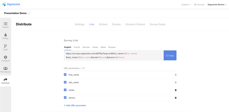Select the Distribute sidebar section
The height and width of the screenshot is (112, 229).
[6, 81]
